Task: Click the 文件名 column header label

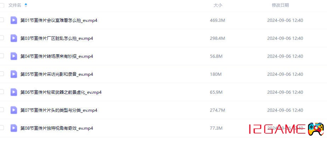Action: coord(15,5)
